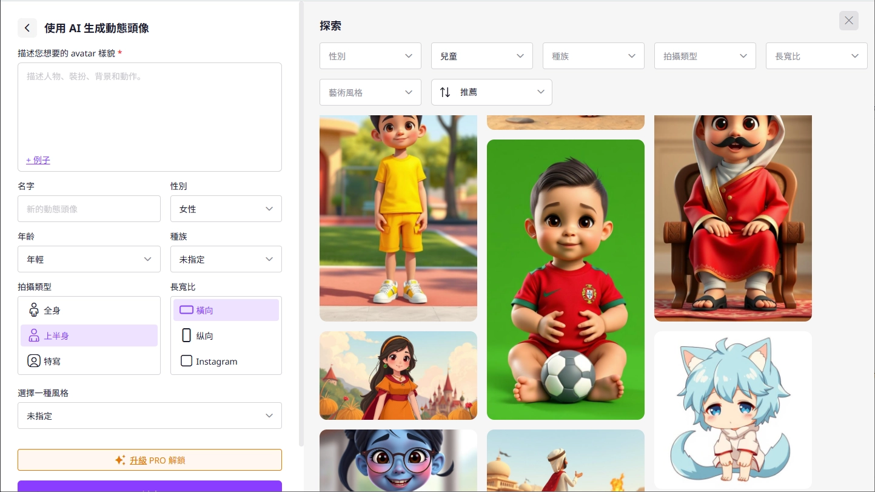
Task: Click the sort arrows icon beside 推薦
Action: (x=445, y=92)
